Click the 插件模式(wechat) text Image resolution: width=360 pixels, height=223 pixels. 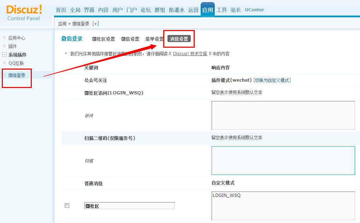coord(232,80)
